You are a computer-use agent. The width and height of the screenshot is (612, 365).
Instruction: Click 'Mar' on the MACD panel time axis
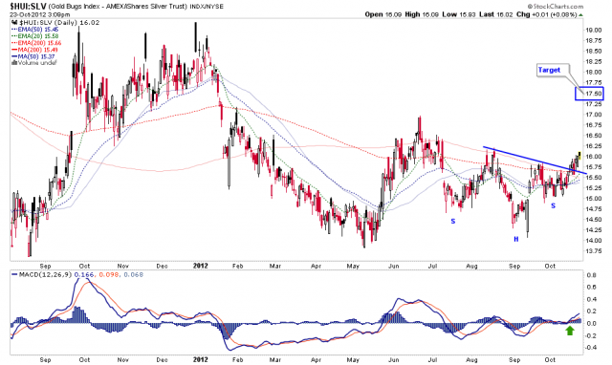point(274,360)
